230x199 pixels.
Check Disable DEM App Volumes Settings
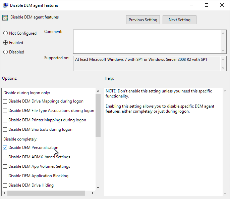click(5, 166)
